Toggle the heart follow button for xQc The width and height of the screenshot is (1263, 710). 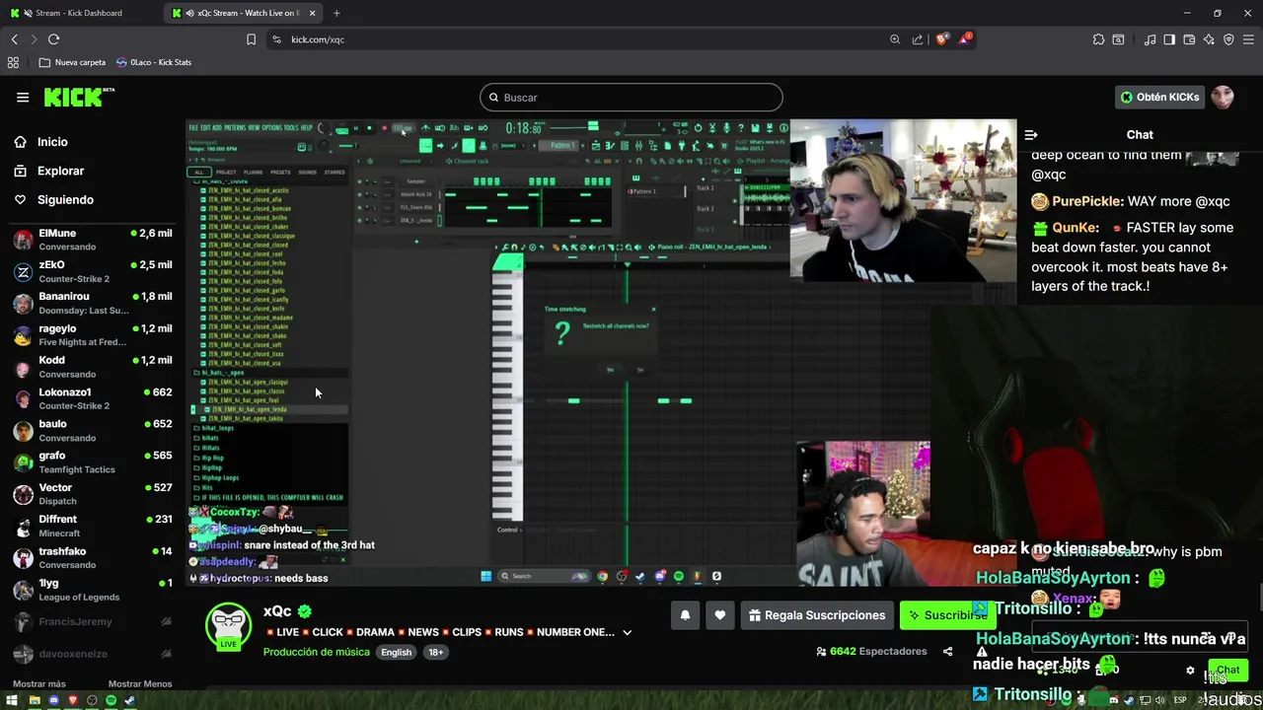tap(719, 615)
